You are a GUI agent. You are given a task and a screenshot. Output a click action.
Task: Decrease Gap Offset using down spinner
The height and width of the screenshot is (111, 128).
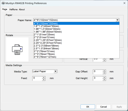(x=104, y=73)
